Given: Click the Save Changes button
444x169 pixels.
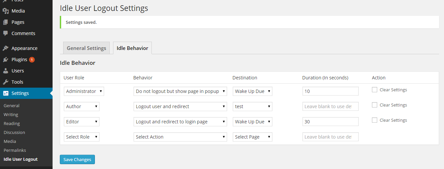Looking at the screenshot, I should pos(77,159).
